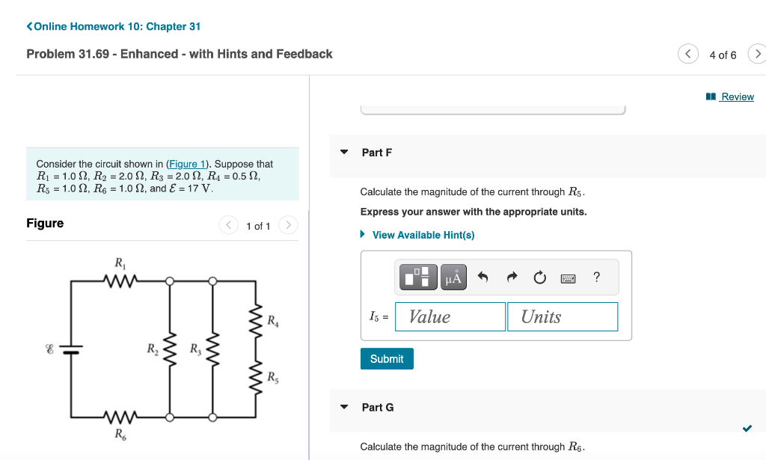Click the undo arrow in answer toolbar
This screenshot has height=460, width=766.
coord(482,277)
